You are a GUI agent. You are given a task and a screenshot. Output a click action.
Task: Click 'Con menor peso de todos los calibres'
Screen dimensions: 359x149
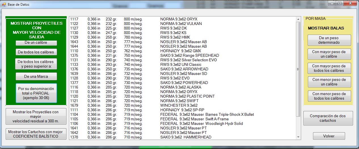coord(329,96)
